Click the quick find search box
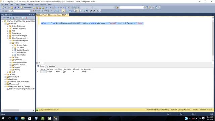Screen dimensions: 215x121 click(x=131, y=7)
